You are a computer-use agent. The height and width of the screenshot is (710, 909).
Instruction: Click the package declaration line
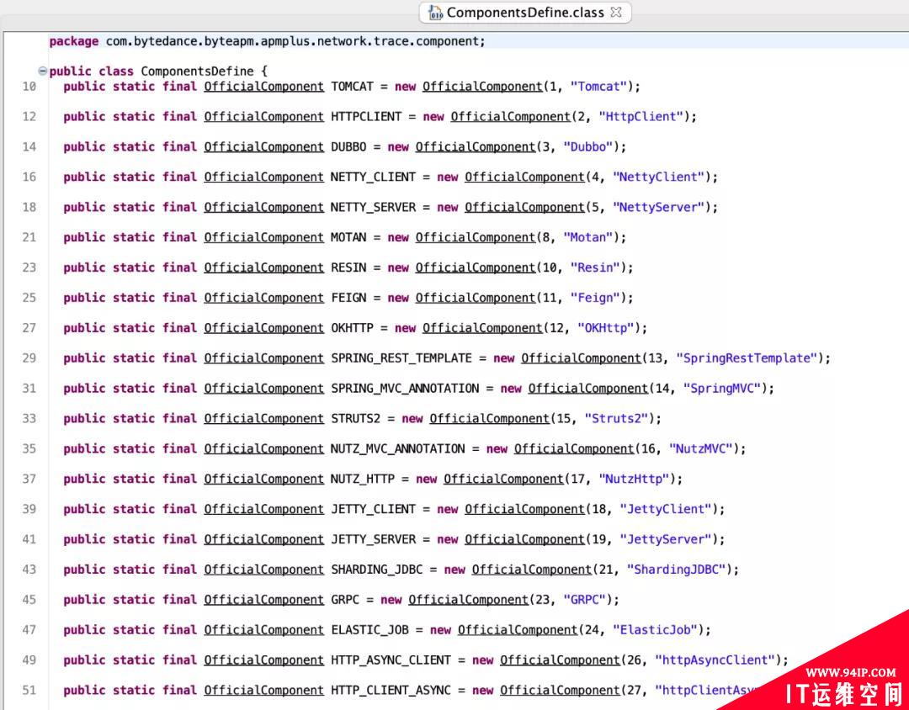[267, 41]
